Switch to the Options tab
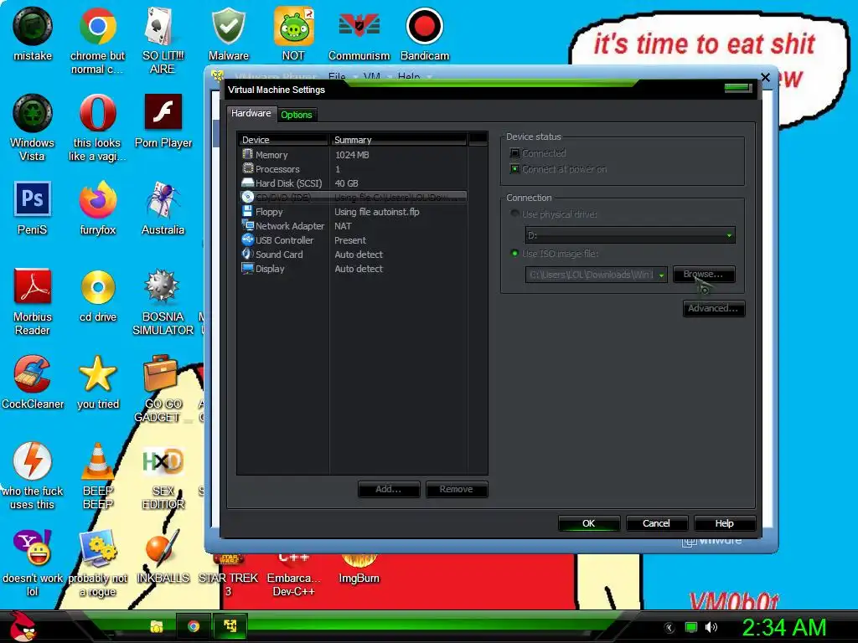Viewport: 858px width, 643px height. tap(296, 114)
